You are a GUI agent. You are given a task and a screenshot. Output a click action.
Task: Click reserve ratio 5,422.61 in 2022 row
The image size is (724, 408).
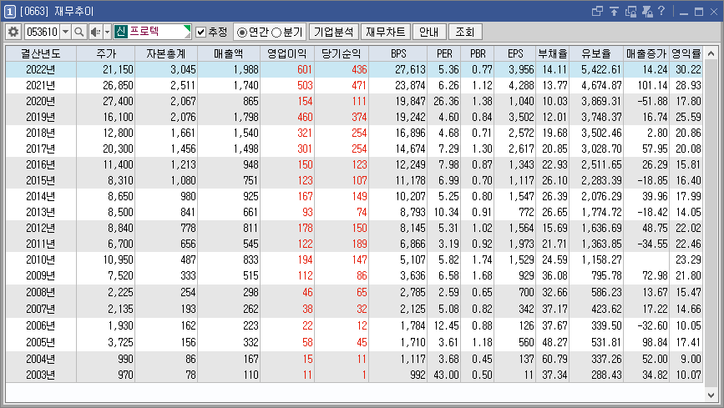point(601,70)
